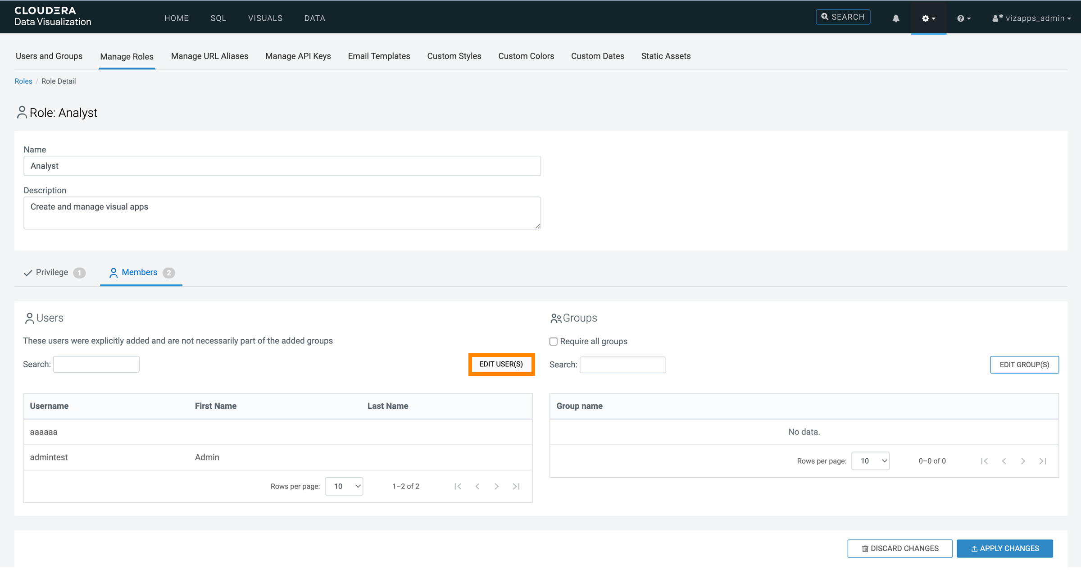Select VISUALS in top navigation
This screenshot has height=584, width=1081.
pos(265,18)
